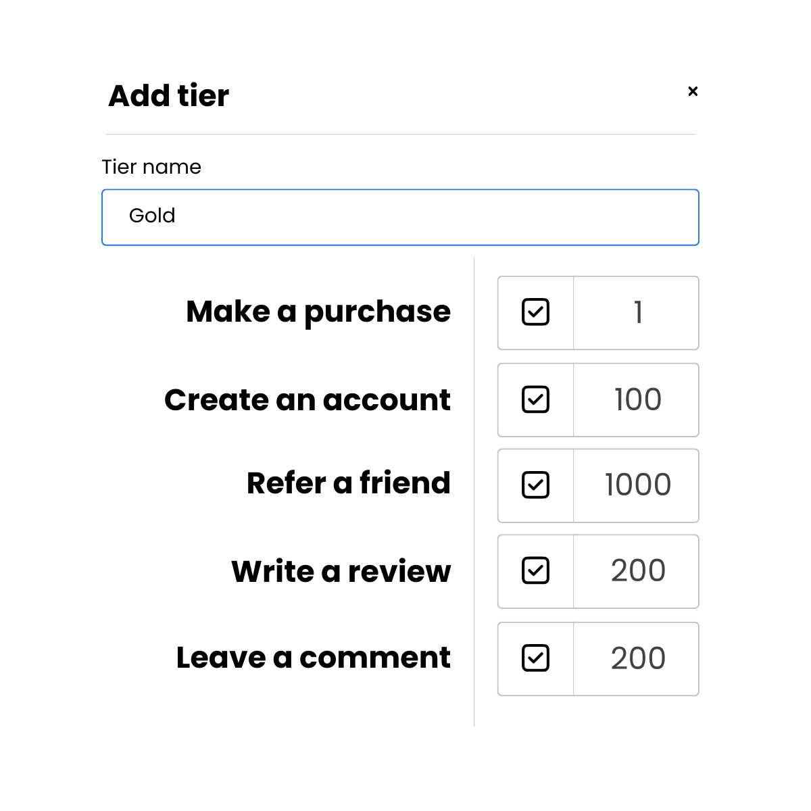Click the Tier name field label
Screen dimensions: 811x811
click(151, 166)
